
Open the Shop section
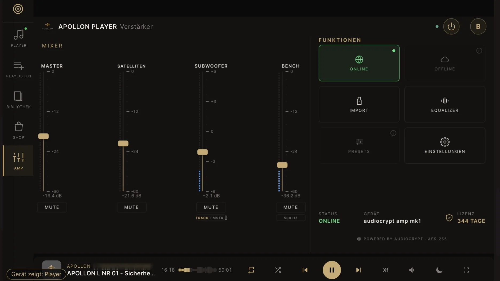[x=18, y=130]
